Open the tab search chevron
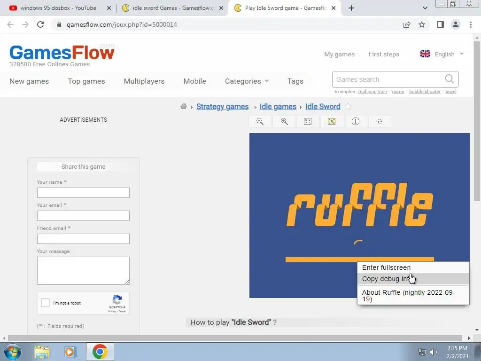481x361 pixels. [425, 8]
